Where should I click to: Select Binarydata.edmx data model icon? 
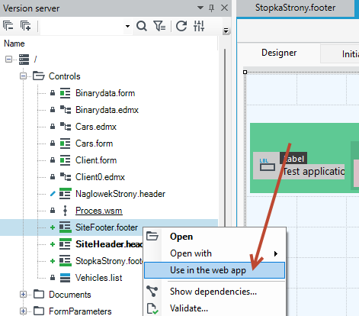pos(66,110)
